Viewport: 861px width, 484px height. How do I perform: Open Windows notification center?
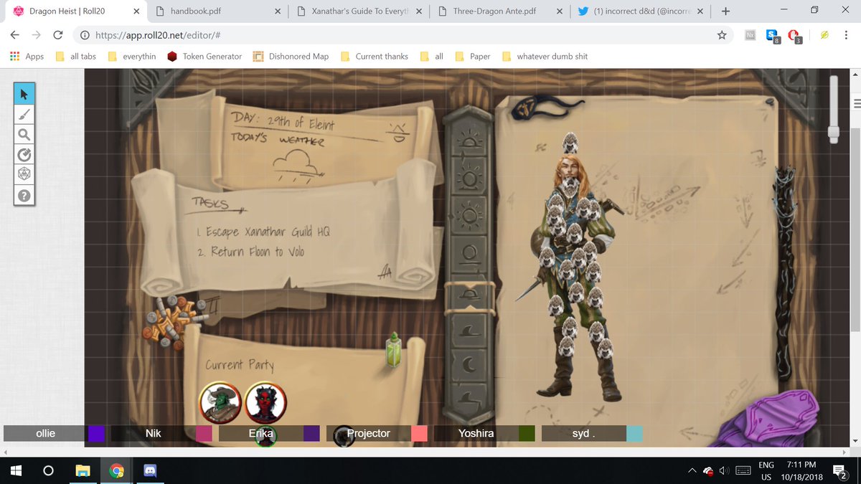839,471
